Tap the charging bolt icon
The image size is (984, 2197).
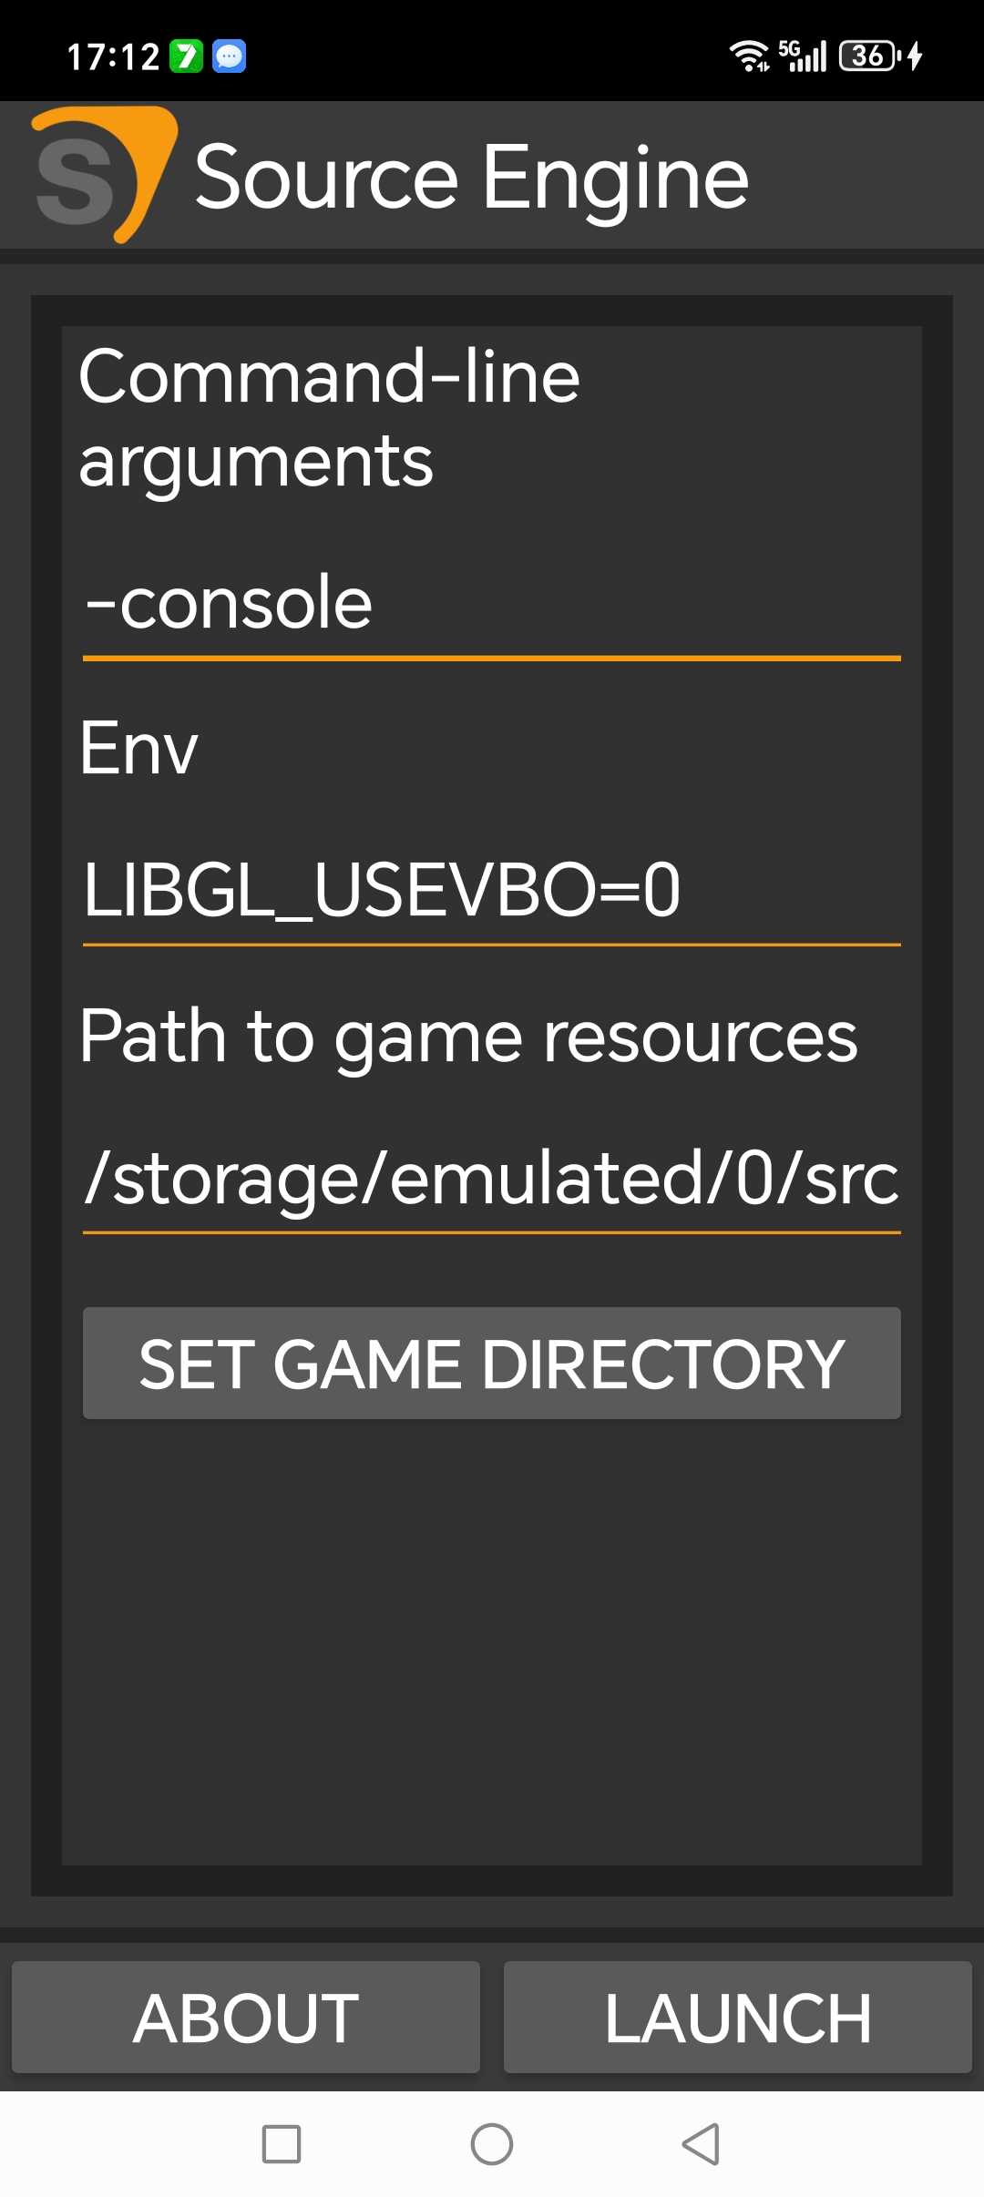[x=915, y=56]
